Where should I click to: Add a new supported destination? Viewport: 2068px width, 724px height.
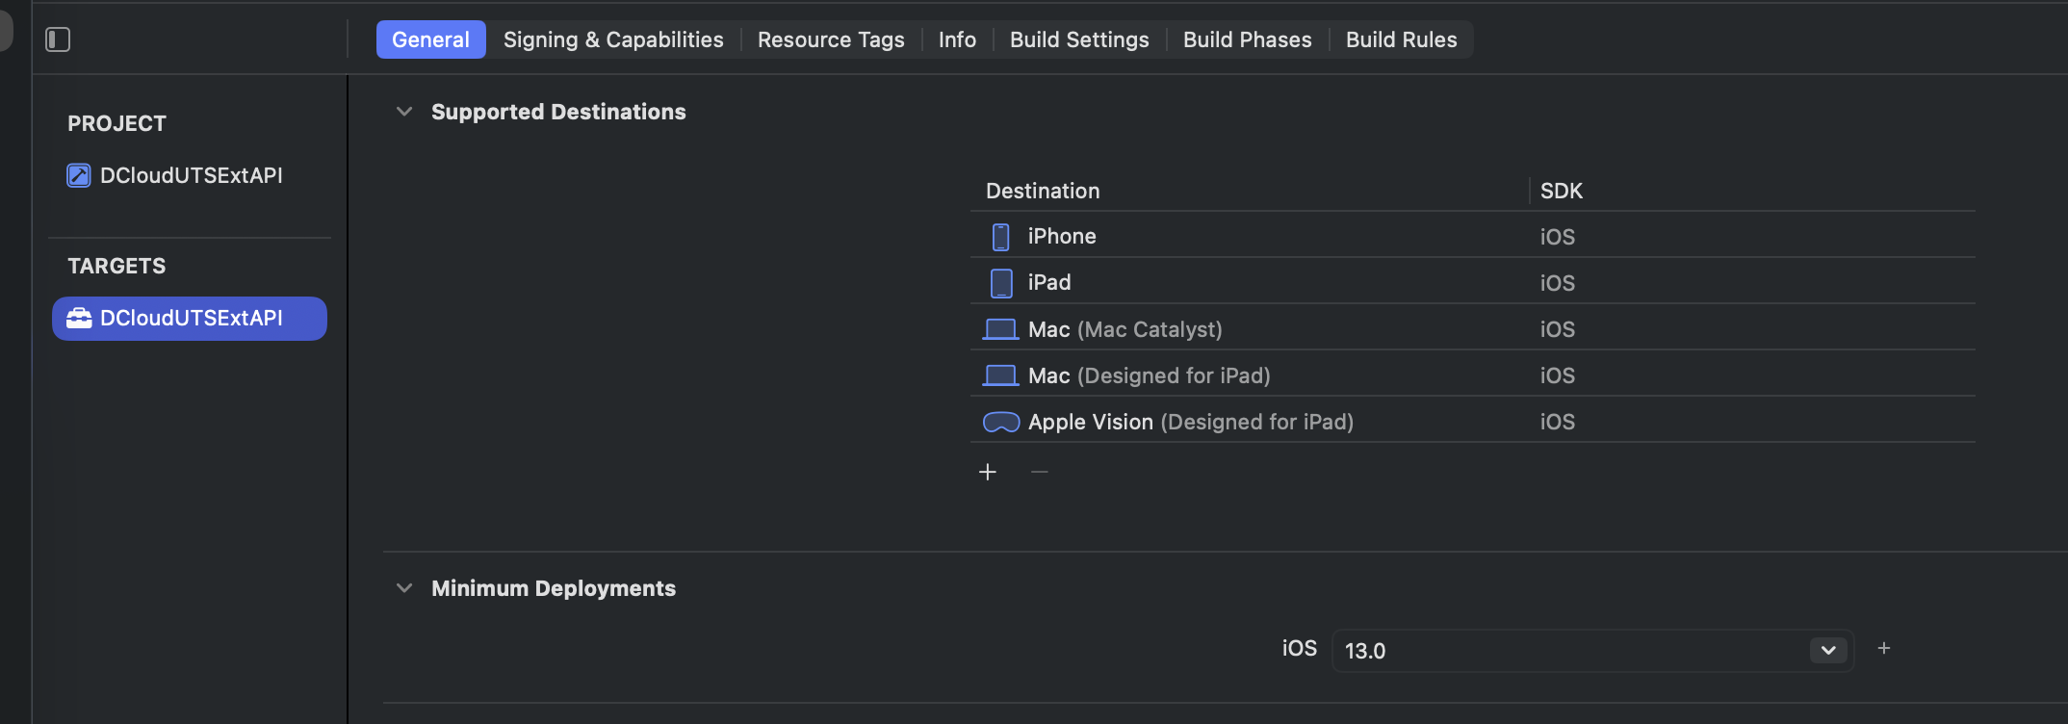(x=988, y=472)
